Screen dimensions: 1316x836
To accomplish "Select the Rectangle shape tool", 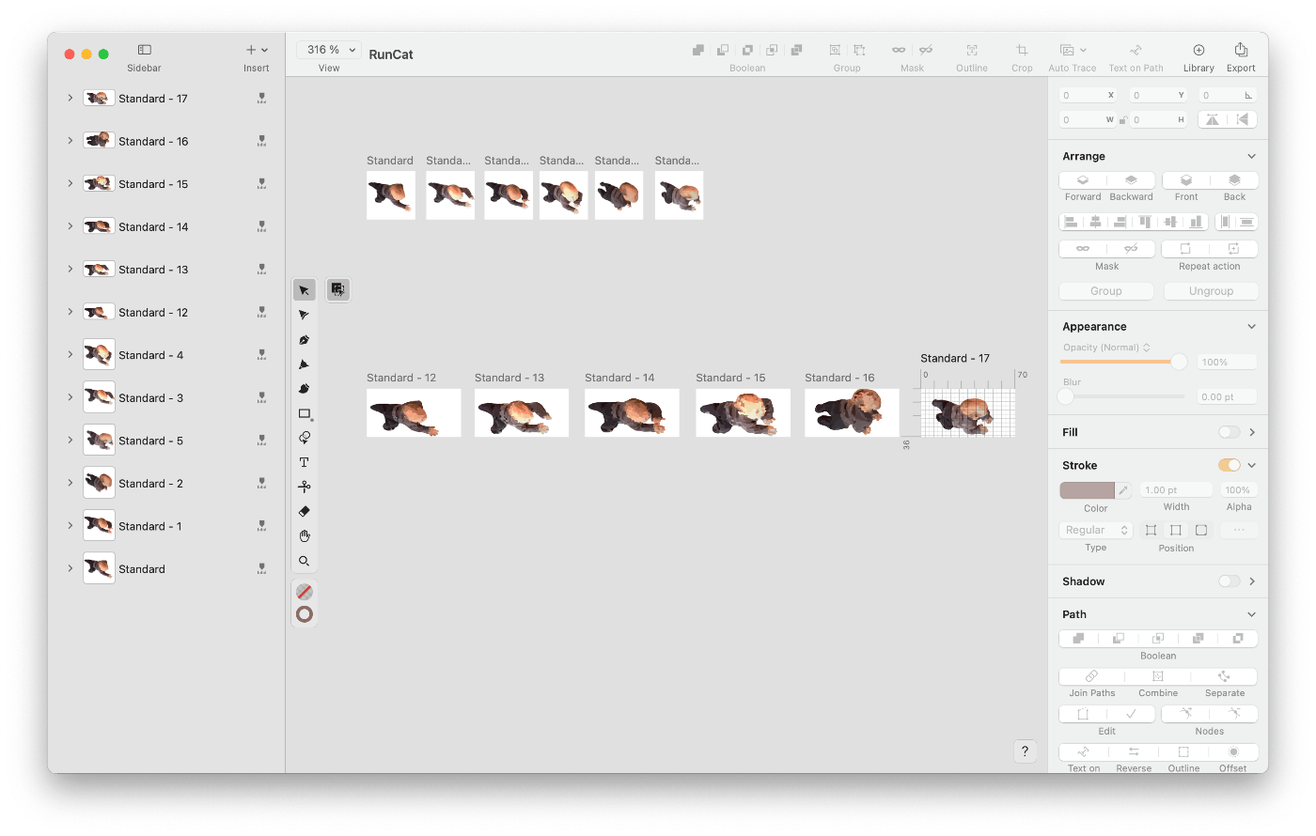I will tap(304, 413).
